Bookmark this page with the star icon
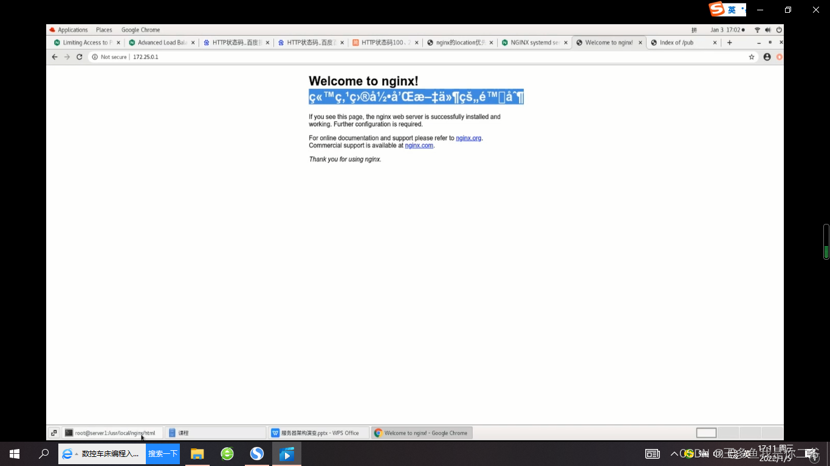This screenshot has height=466, width=830. pos(752,57)
